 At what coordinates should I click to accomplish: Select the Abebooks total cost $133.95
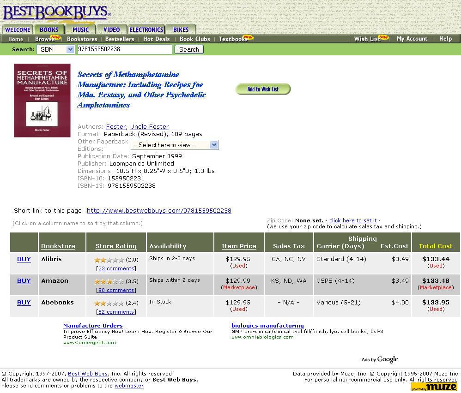tap(436, 303)
